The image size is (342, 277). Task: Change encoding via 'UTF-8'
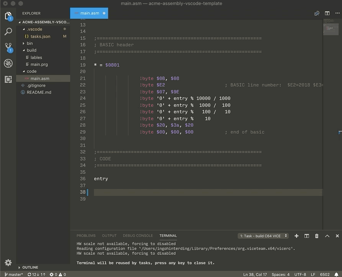(x=300, y=275)
